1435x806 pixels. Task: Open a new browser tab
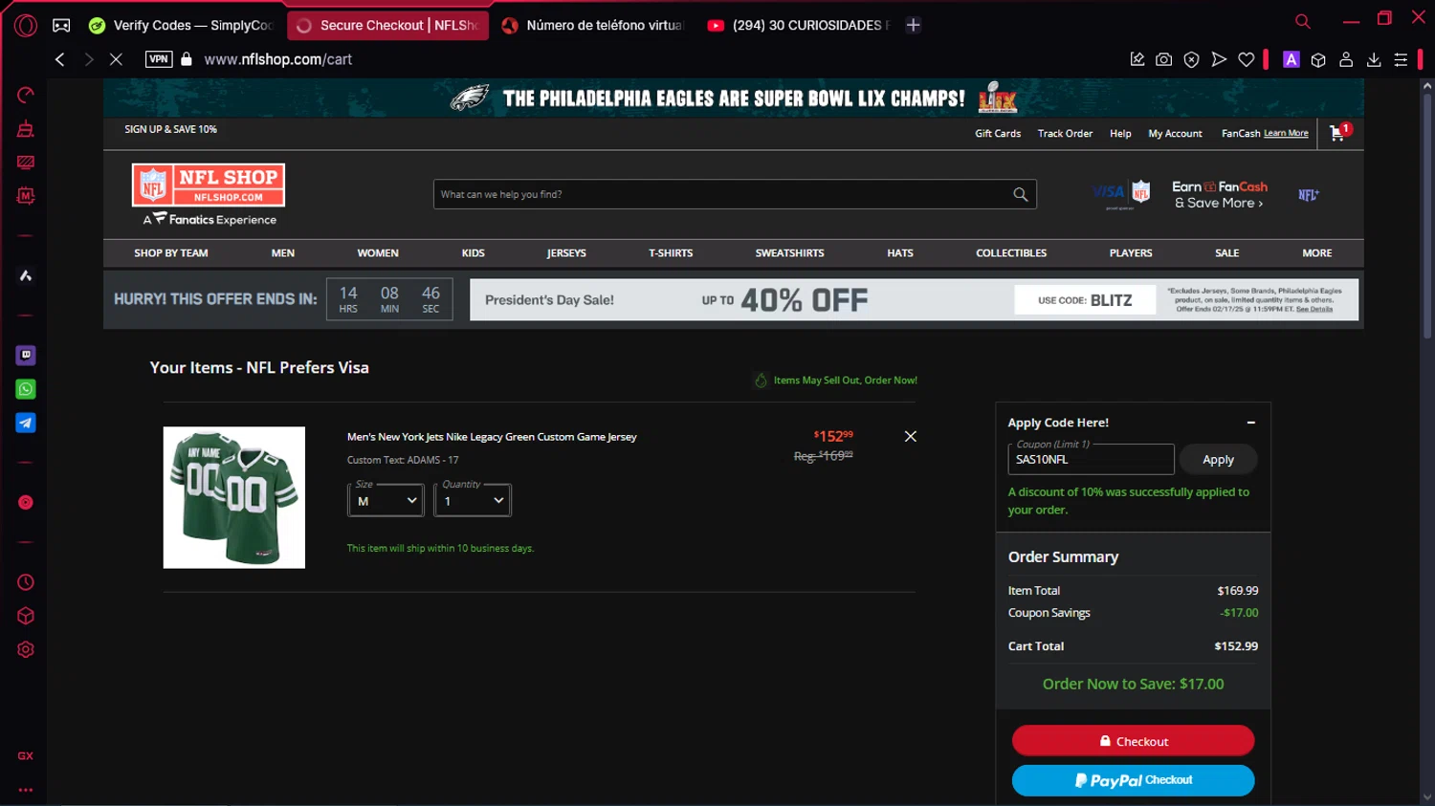tap(914, 25)
